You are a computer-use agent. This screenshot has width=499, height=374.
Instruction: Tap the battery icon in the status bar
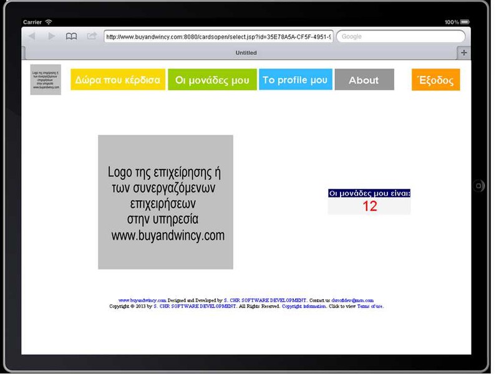465,22
